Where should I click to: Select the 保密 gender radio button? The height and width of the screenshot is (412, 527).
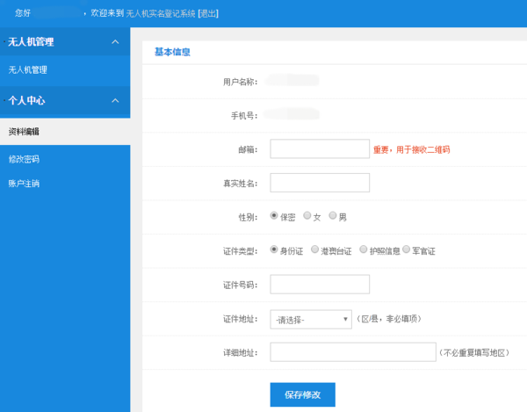(275, 215)
